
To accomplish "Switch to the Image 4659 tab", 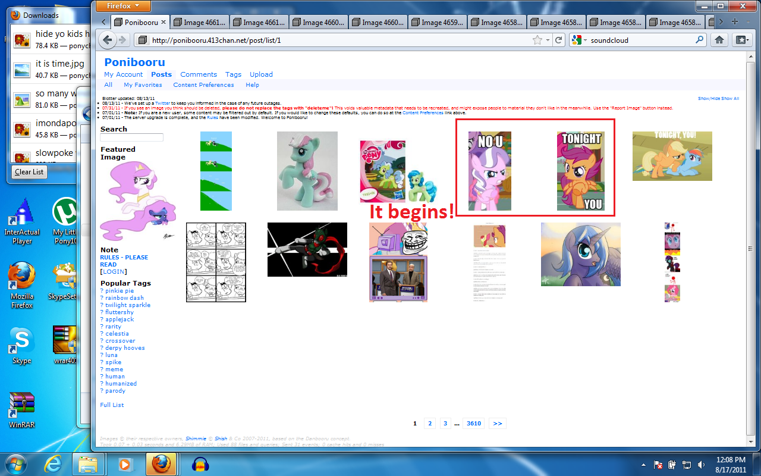I will point(438,23).
